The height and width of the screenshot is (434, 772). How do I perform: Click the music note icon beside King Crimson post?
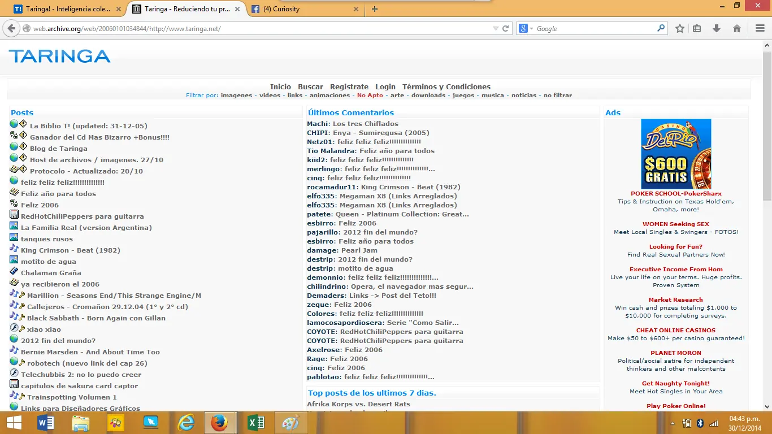[14, 248]
